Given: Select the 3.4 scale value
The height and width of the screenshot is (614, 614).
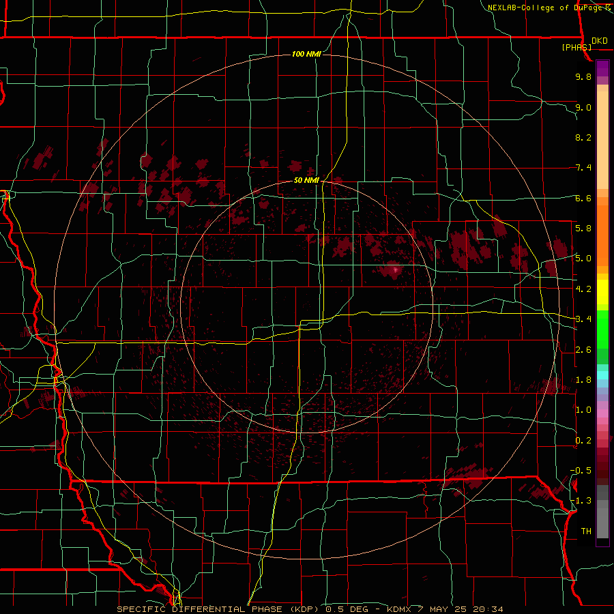Looking at the screenshot, I should coord(583,319).
